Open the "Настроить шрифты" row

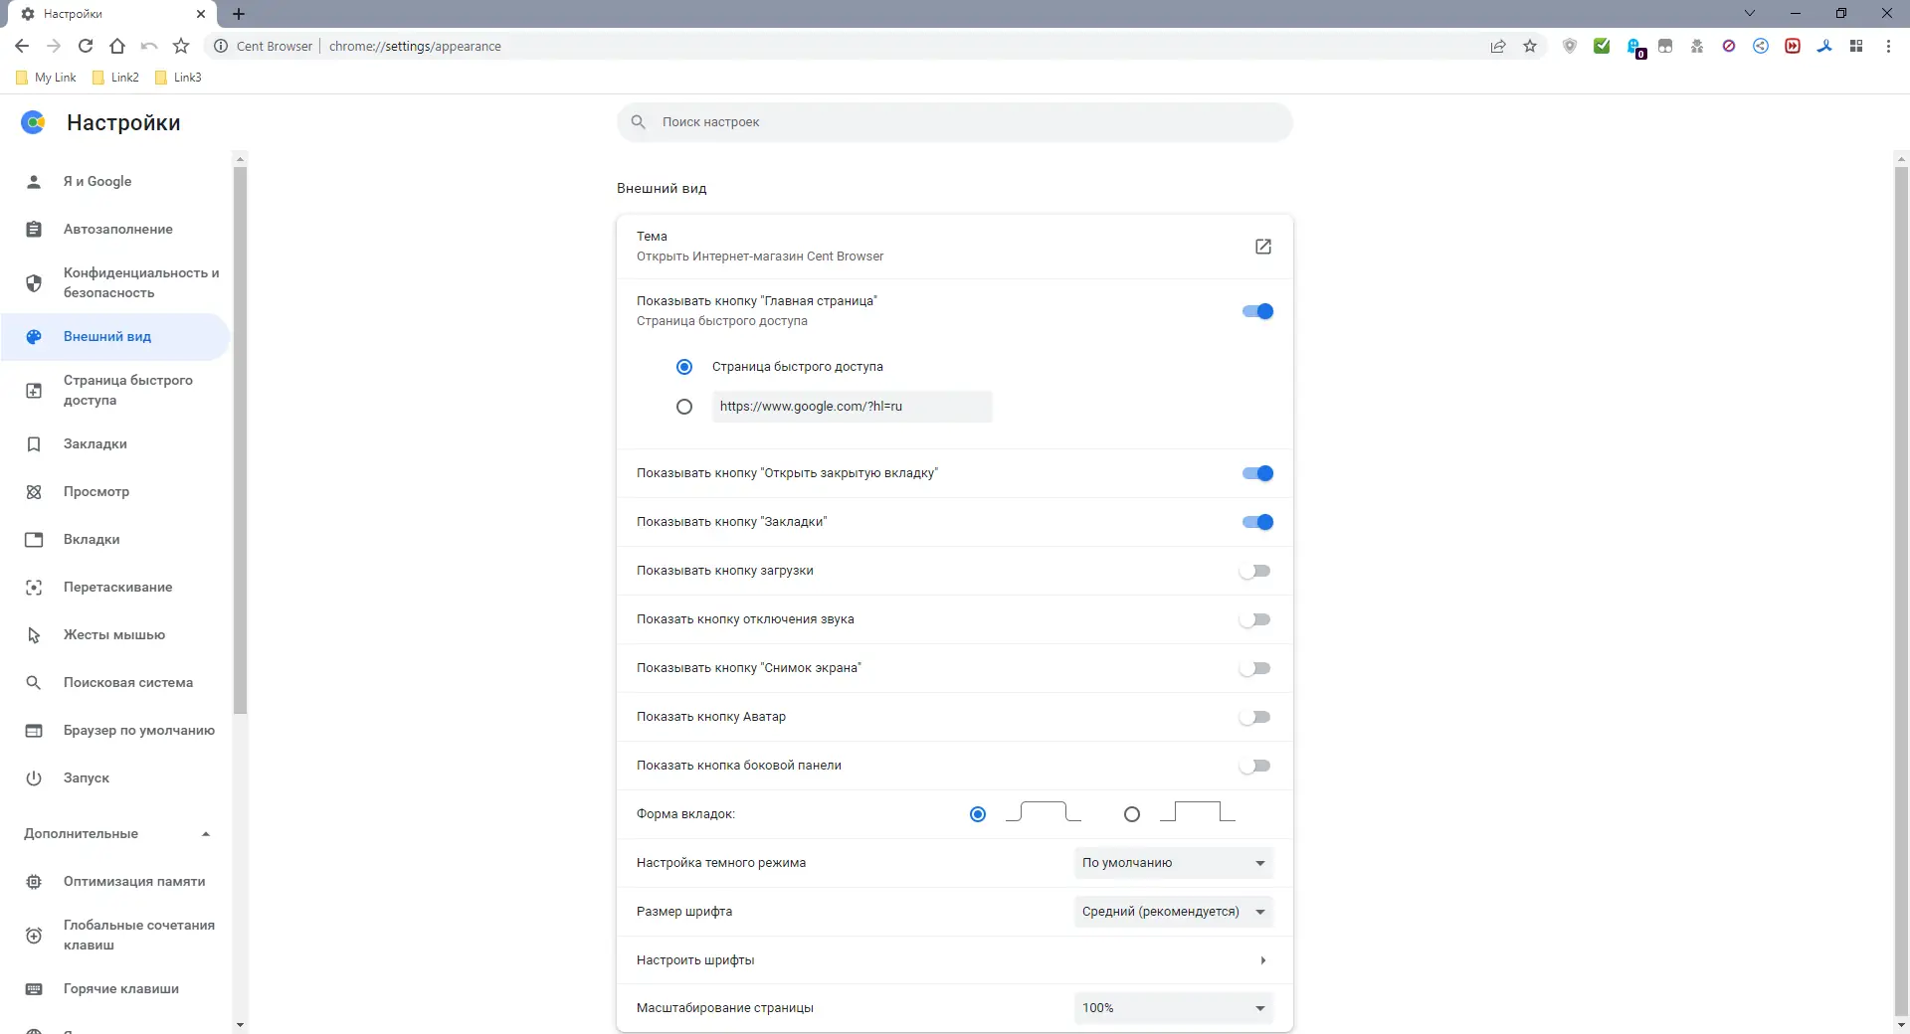[x=953, y=960]
